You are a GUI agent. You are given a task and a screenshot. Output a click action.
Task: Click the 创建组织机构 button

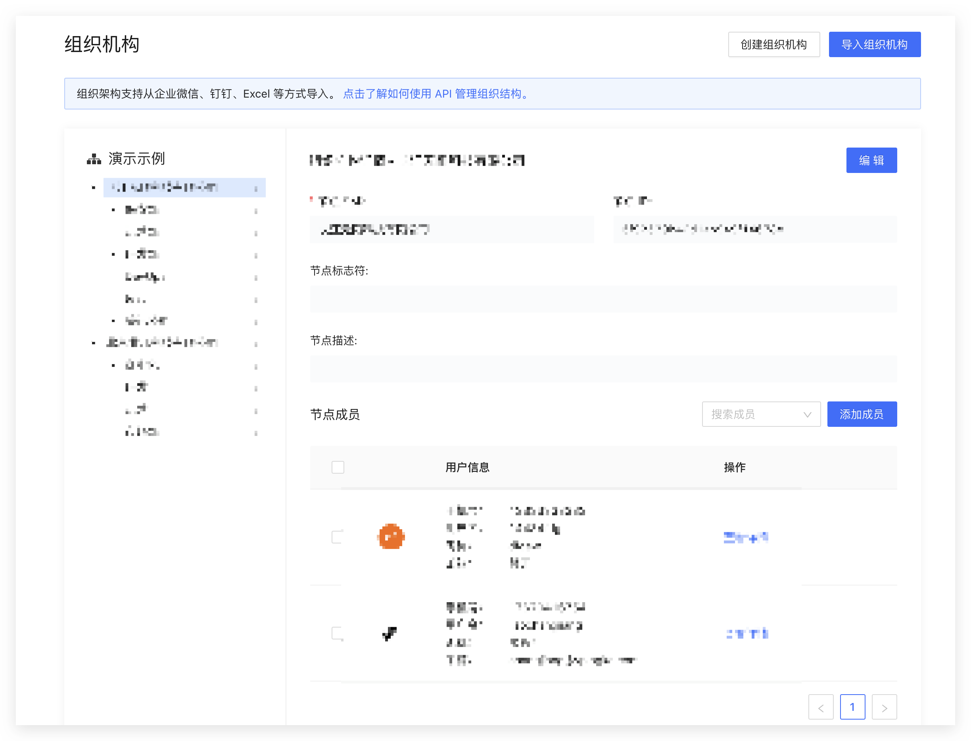point(773,44)
